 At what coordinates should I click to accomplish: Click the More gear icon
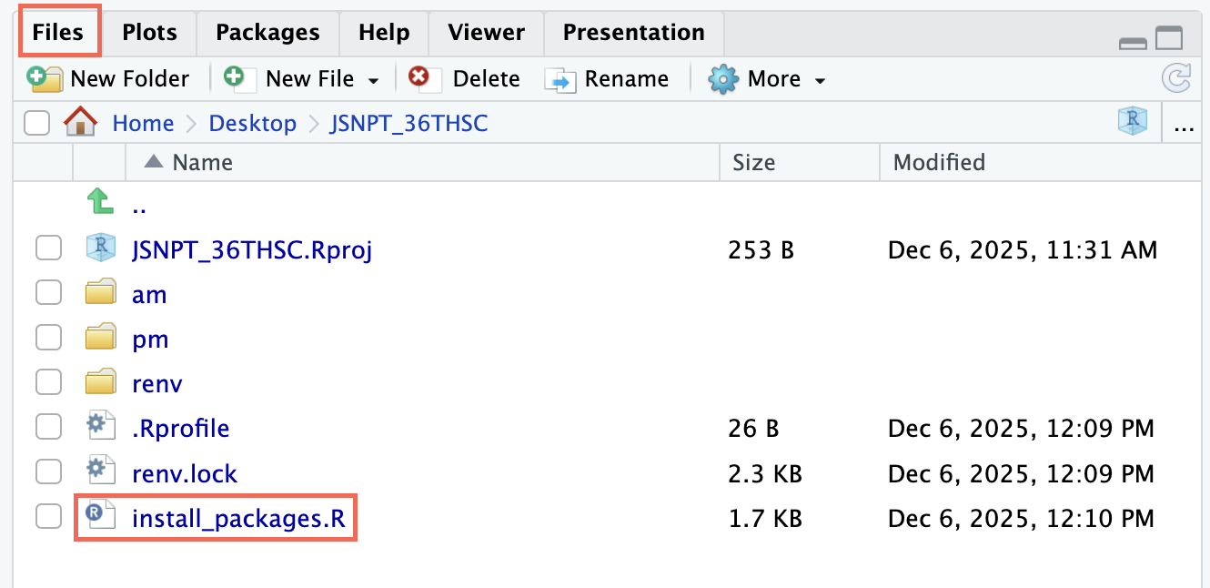(724, 79)
